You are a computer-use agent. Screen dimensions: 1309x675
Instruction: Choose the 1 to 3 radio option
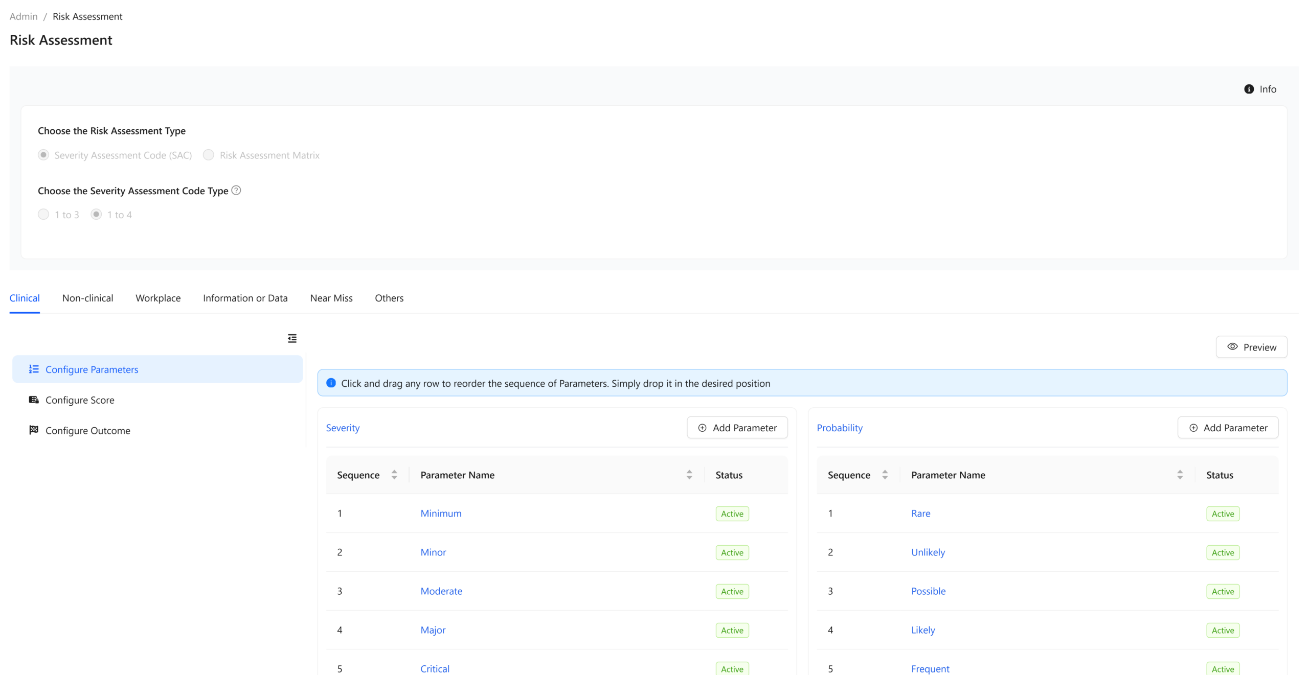pos(43,215)
